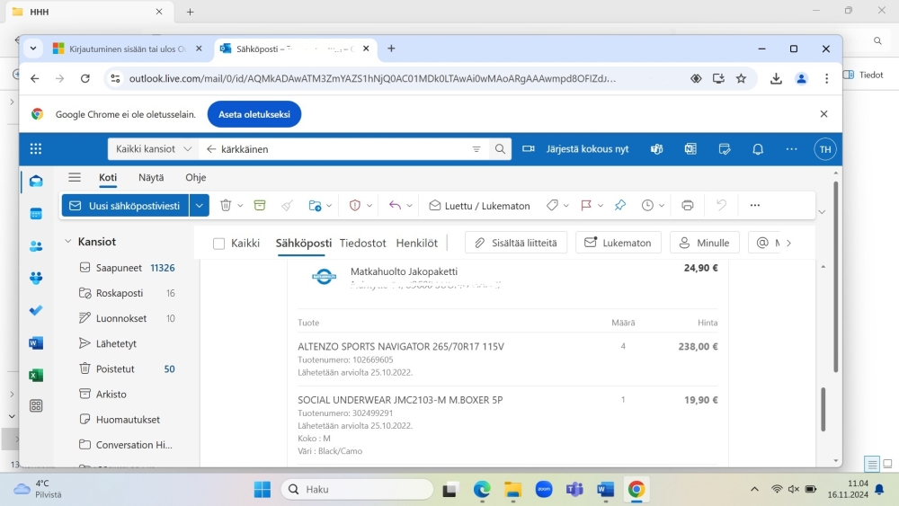This screenshot has height=506, width=899.
Task: Click the message pane vertical scrollbar
Action: pos(823,409)
